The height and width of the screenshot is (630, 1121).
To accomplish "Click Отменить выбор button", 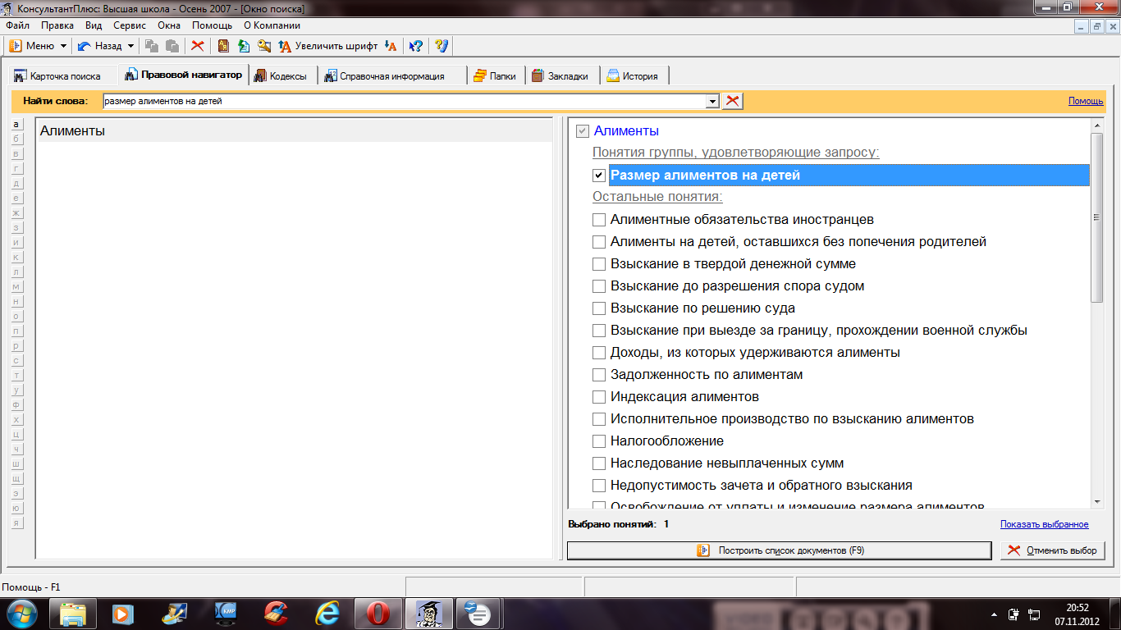I will pyautogui.click(x=1053, y=550).
